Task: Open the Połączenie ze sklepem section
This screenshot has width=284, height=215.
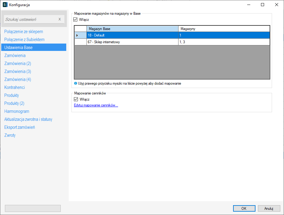Action: [x=24, y=32]
